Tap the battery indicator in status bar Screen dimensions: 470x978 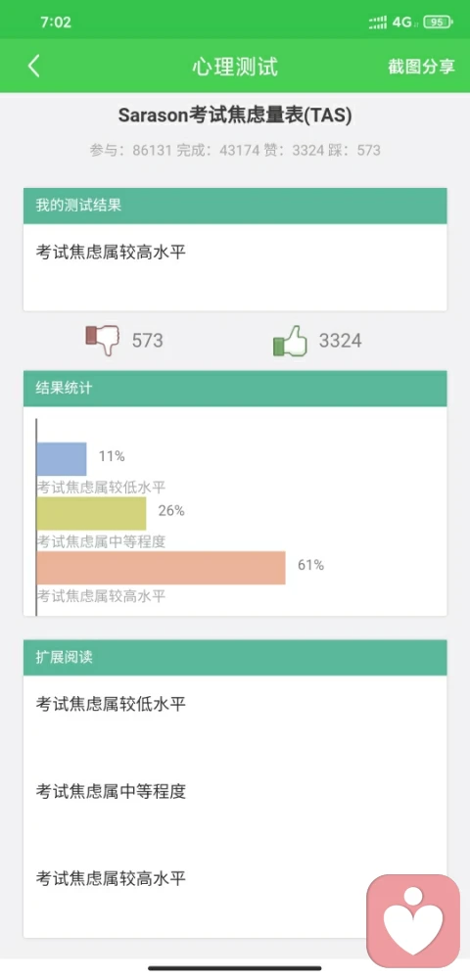pyautogui.click(x=438, y=23)
